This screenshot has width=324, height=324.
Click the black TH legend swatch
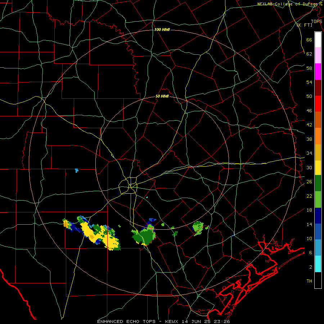coord(318,280)
